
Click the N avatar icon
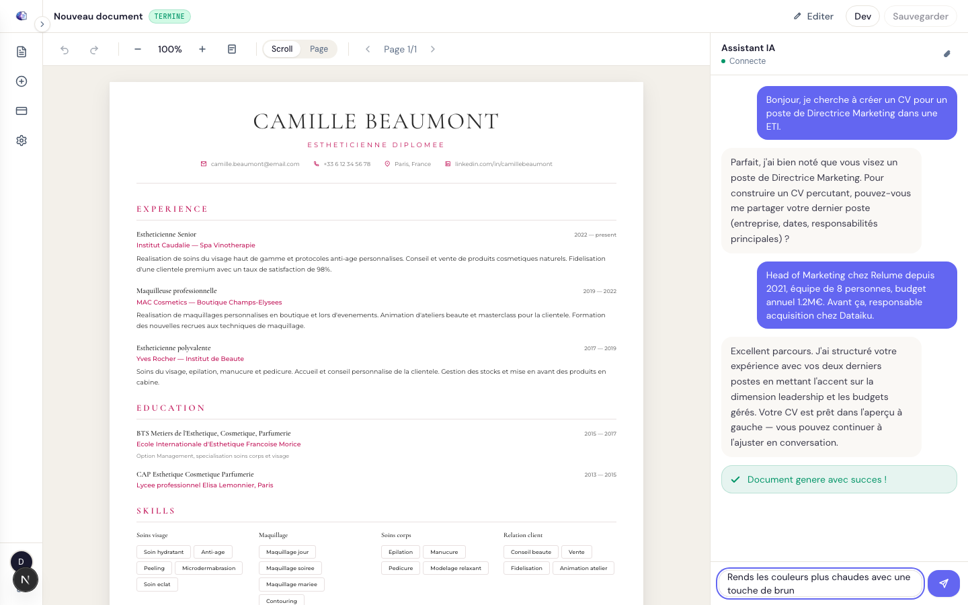26,579
